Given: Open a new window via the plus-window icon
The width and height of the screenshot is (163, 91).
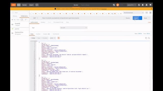Looking at the screenshot, I should (37, 5).
